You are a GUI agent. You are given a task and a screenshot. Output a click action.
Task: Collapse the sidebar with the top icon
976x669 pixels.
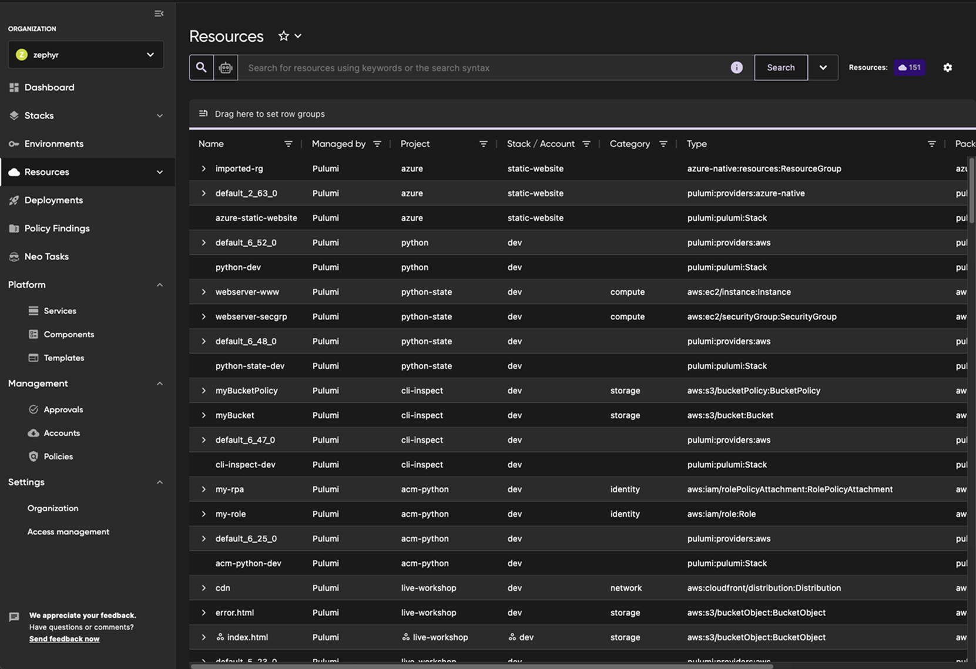click(x=159, y=14)
